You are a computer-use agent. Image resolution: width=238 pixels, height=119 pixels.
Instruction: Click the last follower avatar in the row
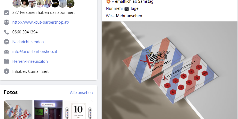(70, 4)
